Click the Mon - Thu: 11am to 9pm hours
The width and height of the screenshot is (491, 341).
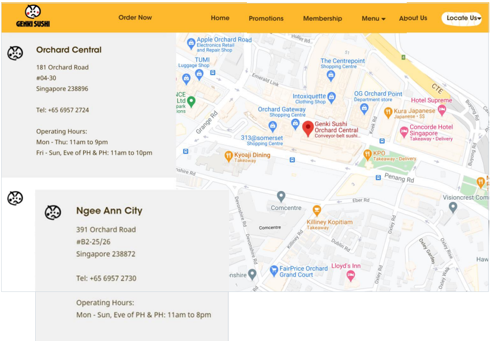coord(72,142)
